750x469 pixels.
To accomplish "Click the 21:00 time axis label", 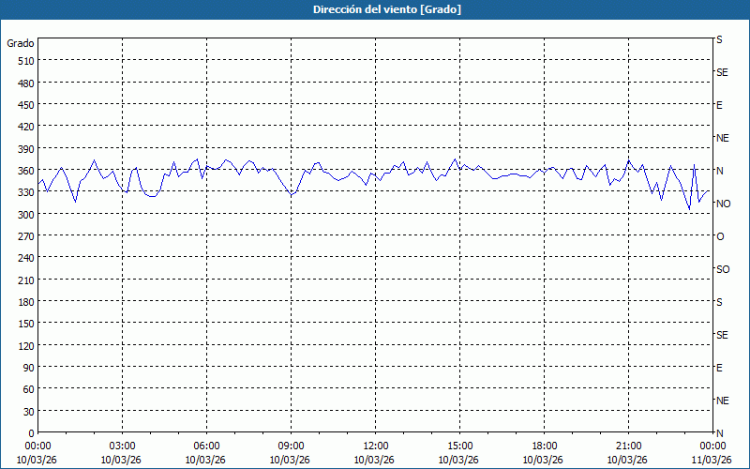I will coord(628,446).
